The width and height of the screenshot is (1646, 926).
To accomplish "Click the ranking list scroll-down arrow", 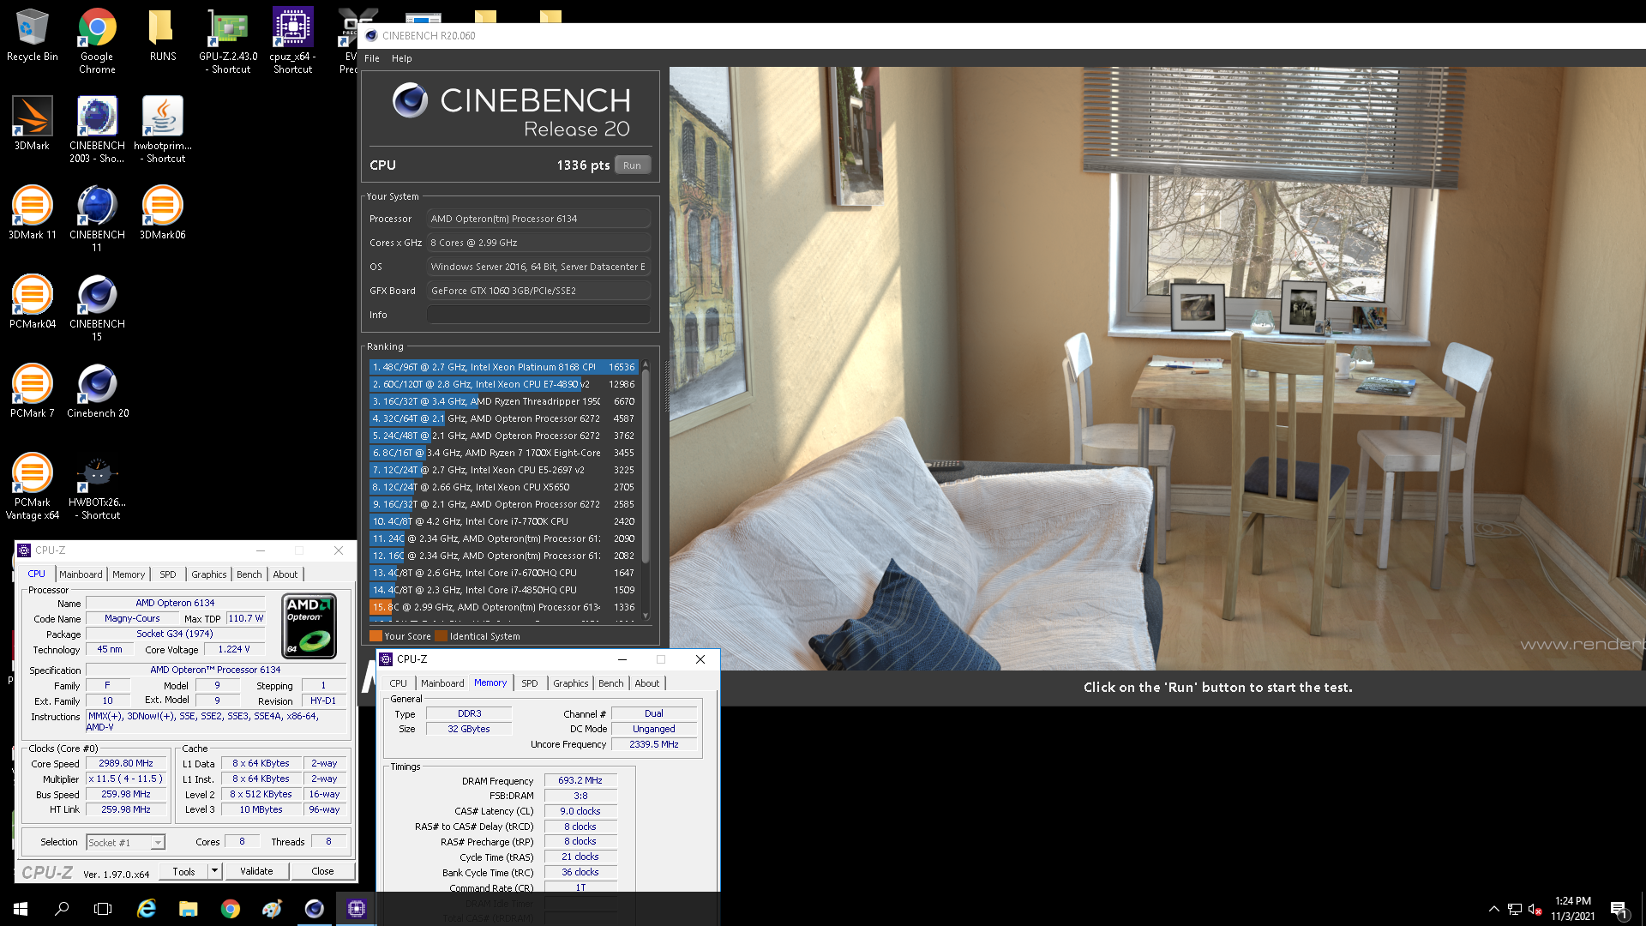I will tap(646, 616).
